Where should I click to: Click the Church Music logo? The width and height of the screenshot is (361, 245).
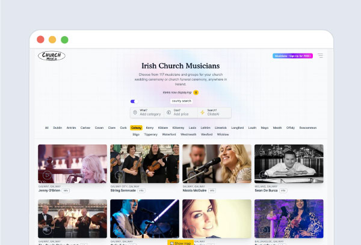tap(52, 56)
